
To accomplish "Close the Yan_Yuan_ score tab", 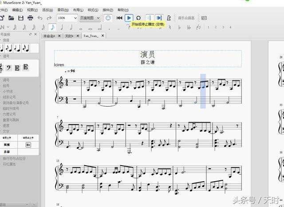I will point(103,36).
